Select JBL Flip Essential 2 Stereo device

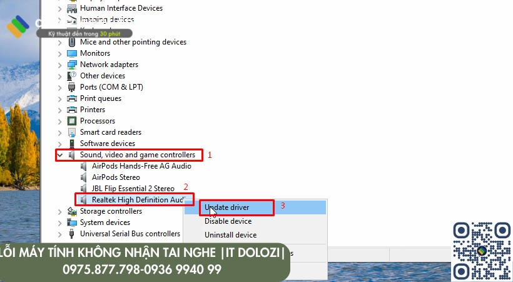(133, 189)
